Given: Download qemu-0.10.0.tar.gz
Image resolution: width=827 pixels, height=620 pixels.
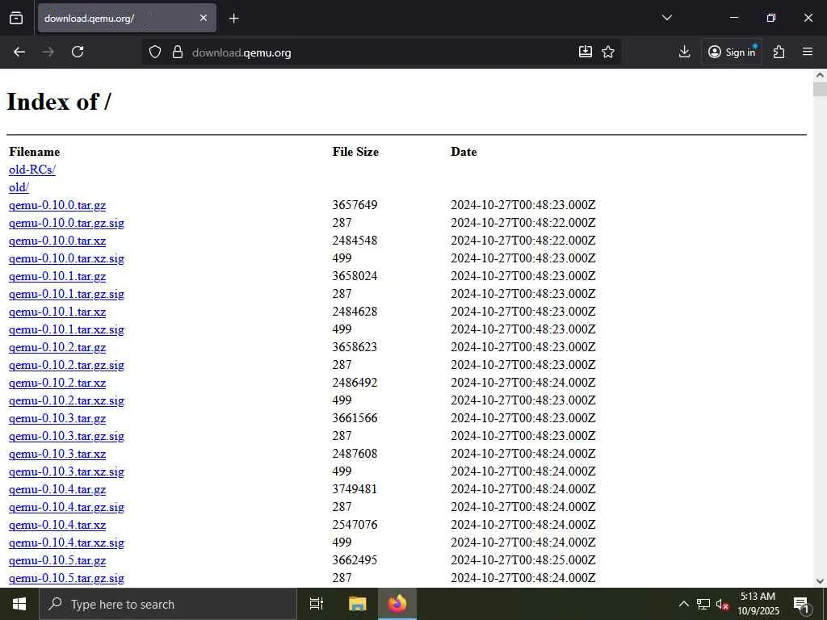Looking at the screenshot, I should (57, 205).
